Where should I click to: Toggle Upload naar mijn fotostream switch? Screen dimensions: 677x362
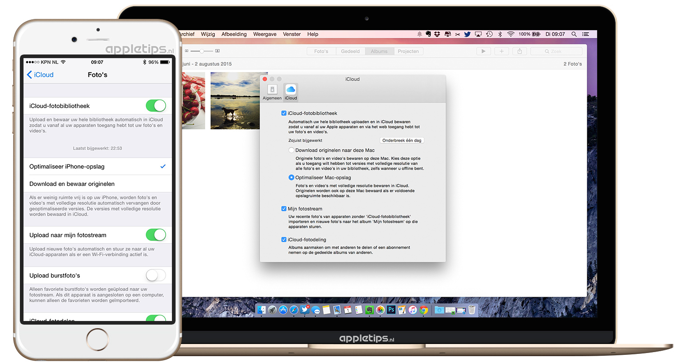(156, 235)
